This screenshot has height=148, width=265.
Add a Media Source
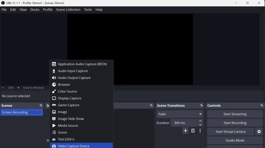pos(81,125)
